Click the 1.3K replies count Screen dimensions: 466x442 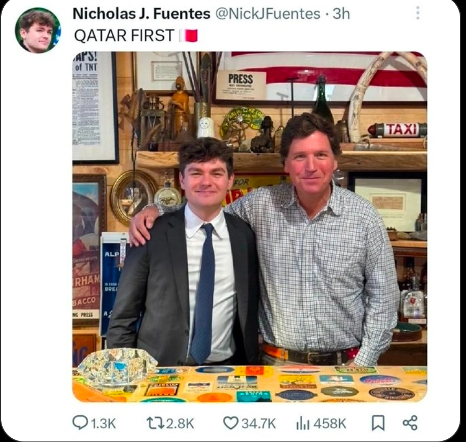click(x=103, y=423)
